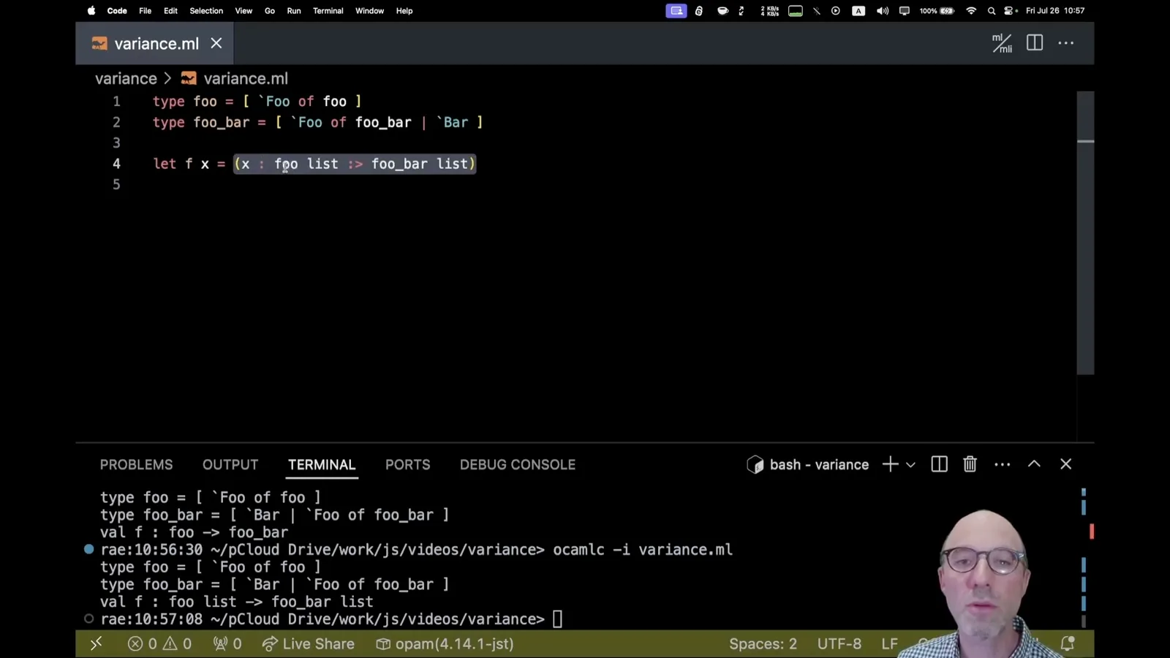
Task: Open the Go menu
Action: coord(270,11)
